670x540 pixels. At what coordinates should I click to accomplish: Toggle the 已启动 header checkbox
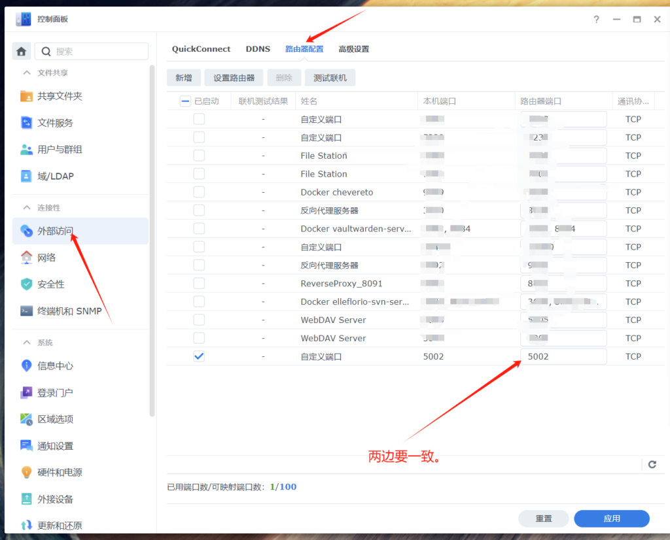(184, 101)
